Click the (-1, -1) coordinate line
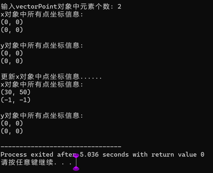 [16, 100]
